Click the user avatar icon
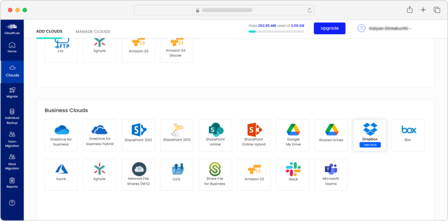 coord(361,28)
